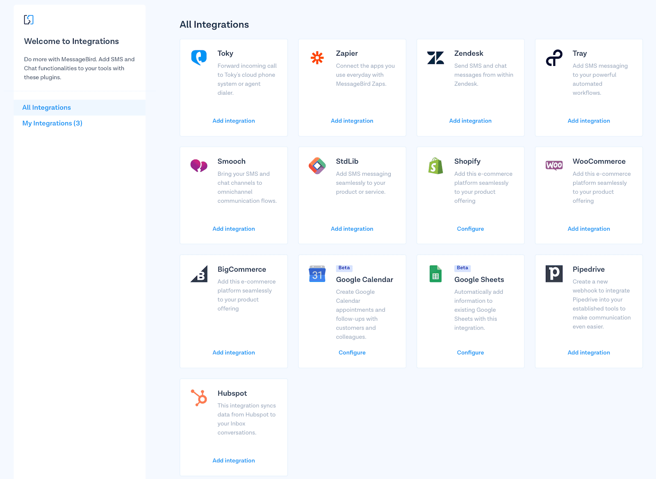Add integration for Pipedrive
The image size is (656, 479).
pos(589,353)
